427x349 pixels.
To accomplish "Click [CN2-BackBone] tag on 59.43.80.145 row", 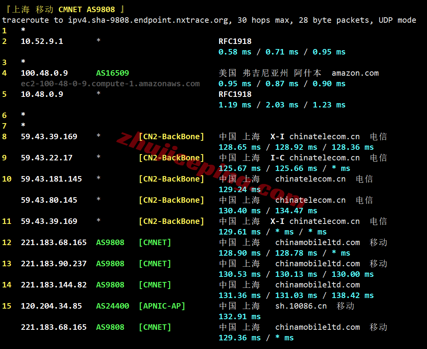I will point(172,200).
